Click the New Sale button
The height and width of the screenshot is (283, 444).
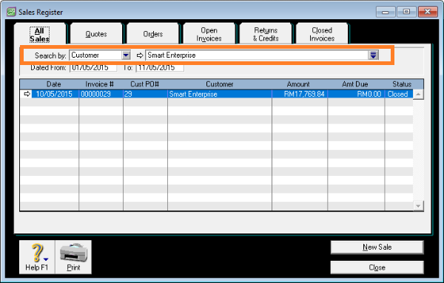(x=377, y=247)
